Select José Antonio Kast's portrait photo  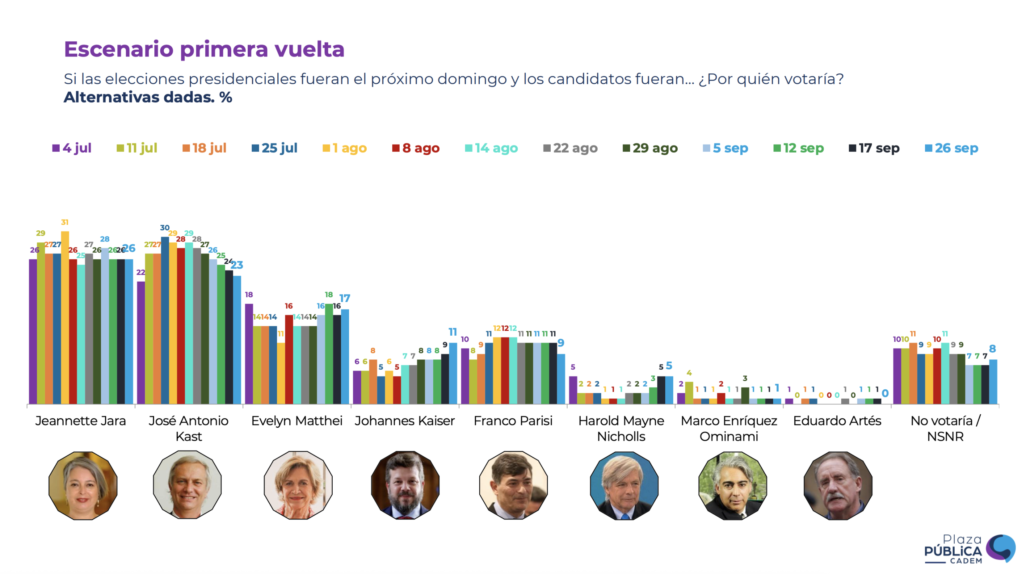(187, 484)
